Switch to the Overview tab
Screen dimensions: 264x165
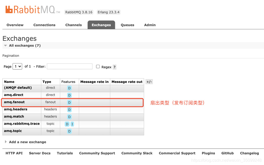15,25
